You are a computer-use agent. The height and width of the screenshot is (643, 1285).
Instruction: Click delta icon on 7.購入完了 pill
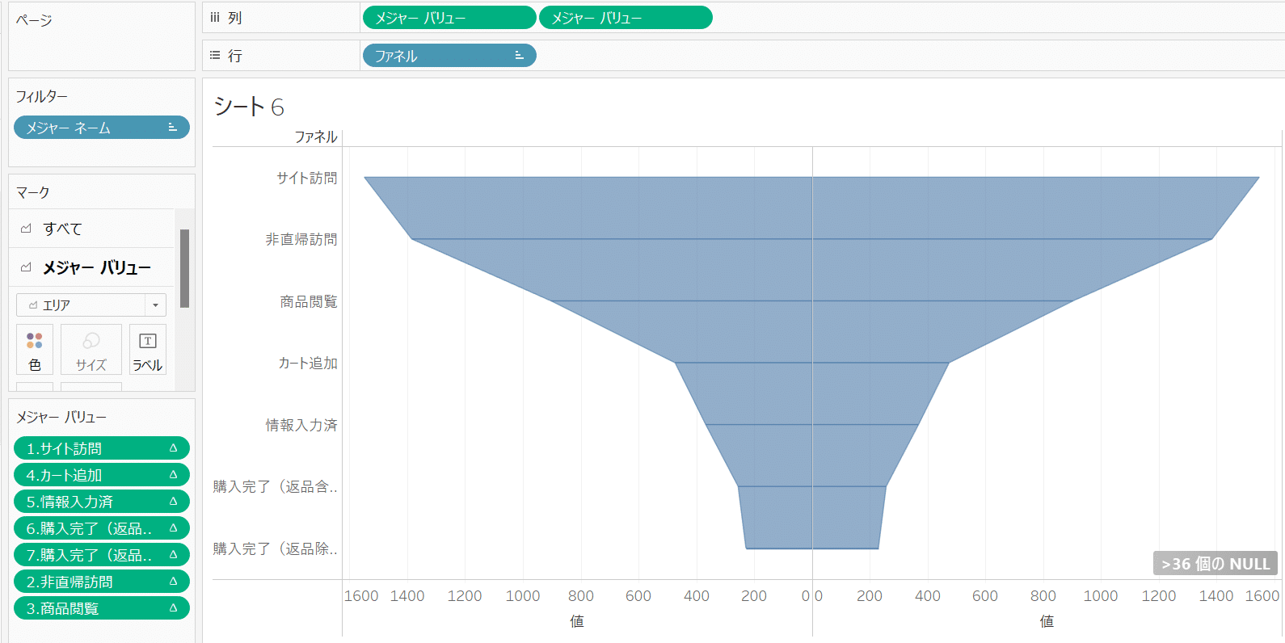pos(173,554)
